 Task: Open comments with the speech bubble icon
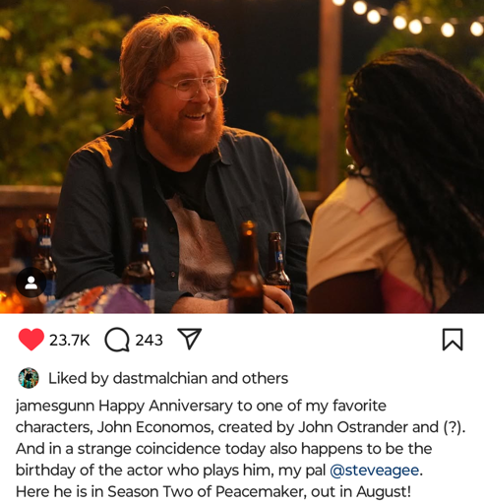click(x=117, y=340)
